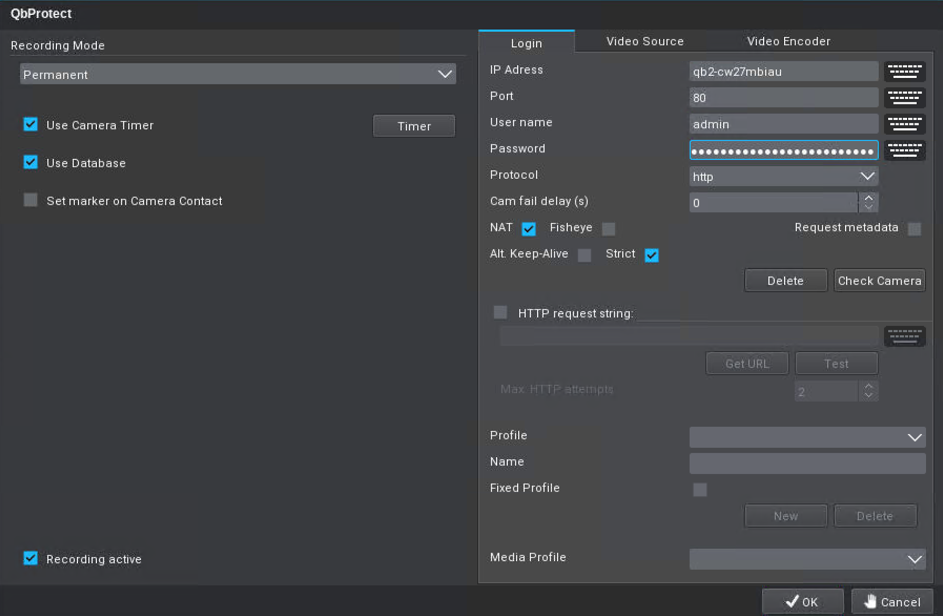Viewport: 943px width, 616px height.
Task: Expand the Media Profile dropdown
Action: pos(807,559)
